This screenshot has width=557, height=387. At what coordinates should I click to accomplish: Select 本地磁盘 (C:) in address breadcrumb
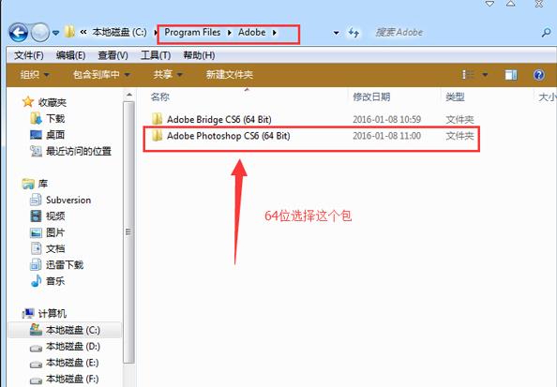point(119,32)
